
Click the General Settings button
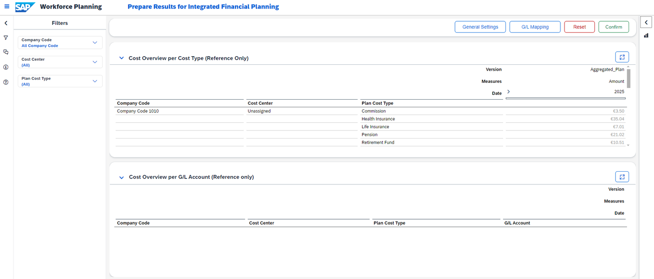(480, 27)
